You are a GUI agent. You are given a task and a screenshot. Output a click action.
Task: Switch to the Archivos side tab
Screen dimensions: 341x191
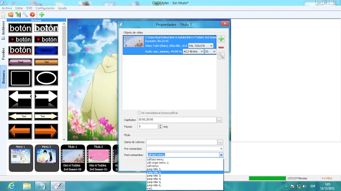3,30
